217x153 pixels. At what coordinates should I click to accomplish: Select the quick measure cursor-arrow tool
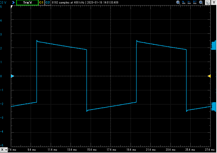184,3
